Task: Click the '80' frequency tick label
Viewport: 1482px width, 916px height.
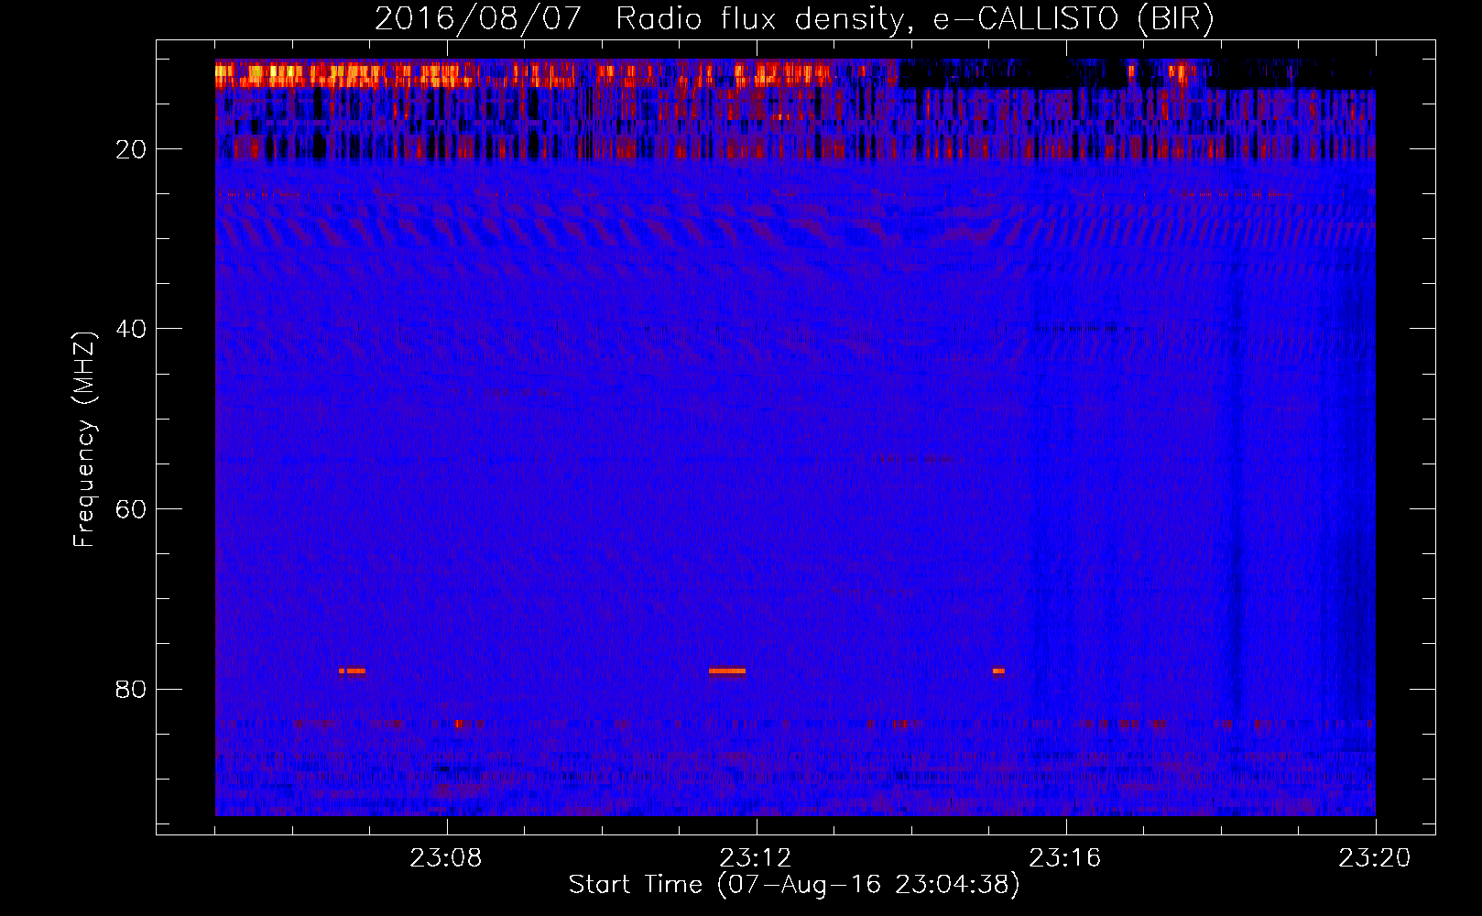Action: [131, 689]
